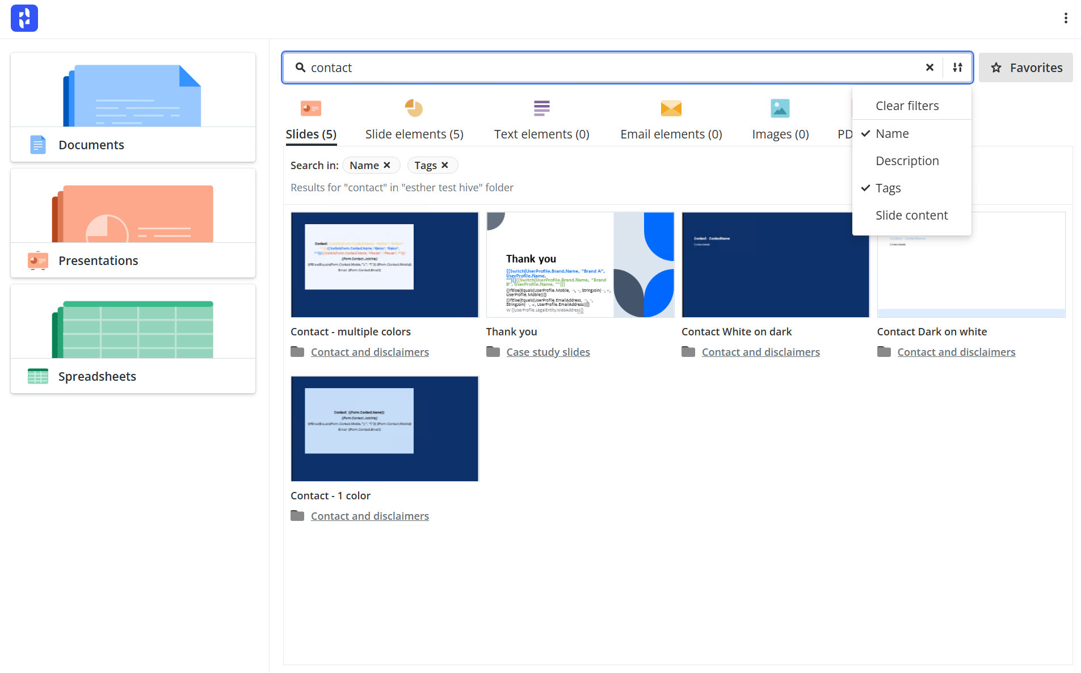Click the Documents small file icon
The width and height of the screenshot is (1081, 673).
[37, 145]
